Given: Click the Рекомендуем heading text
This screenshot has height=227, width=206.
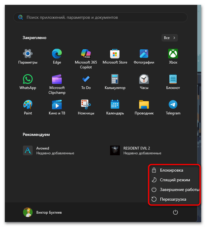Looking at the screenshot, I should pos(36,135).
